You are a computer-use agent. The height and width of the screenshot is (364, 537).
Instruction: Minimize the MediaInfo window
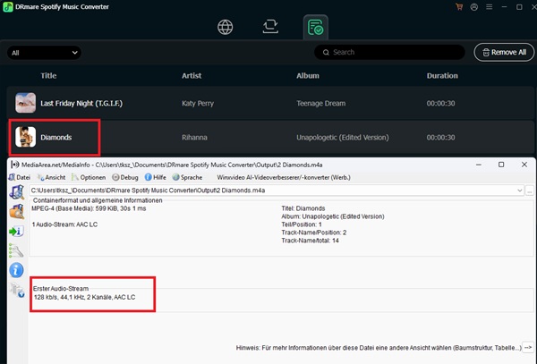click(x=479, y=165)
